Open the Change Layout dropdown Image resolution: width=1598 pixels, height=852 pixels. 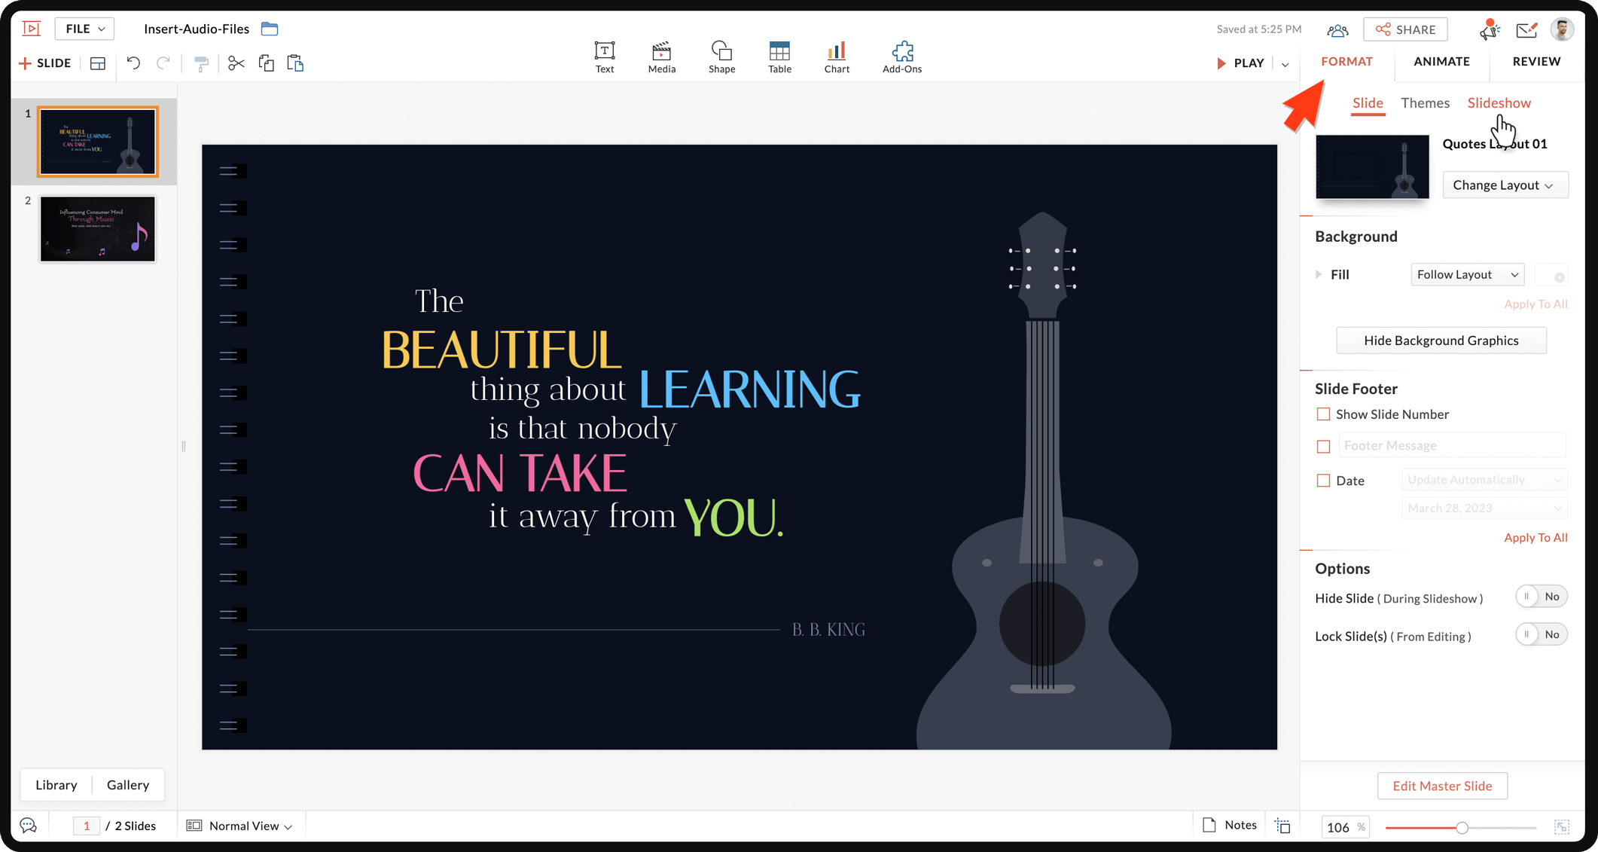pos(1504,185)
